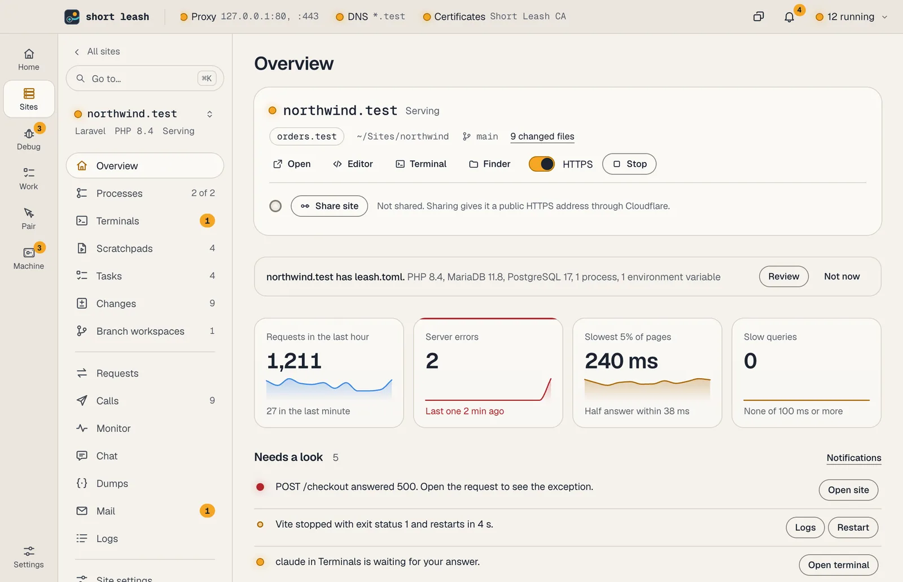Open the Machine section icon

29,253
